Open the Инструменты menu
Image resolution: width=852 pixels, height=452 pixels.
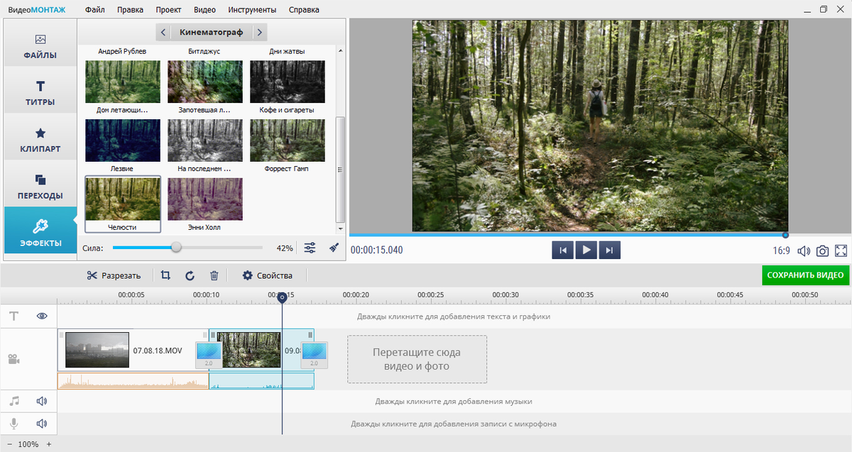click(x=253, y=10)
